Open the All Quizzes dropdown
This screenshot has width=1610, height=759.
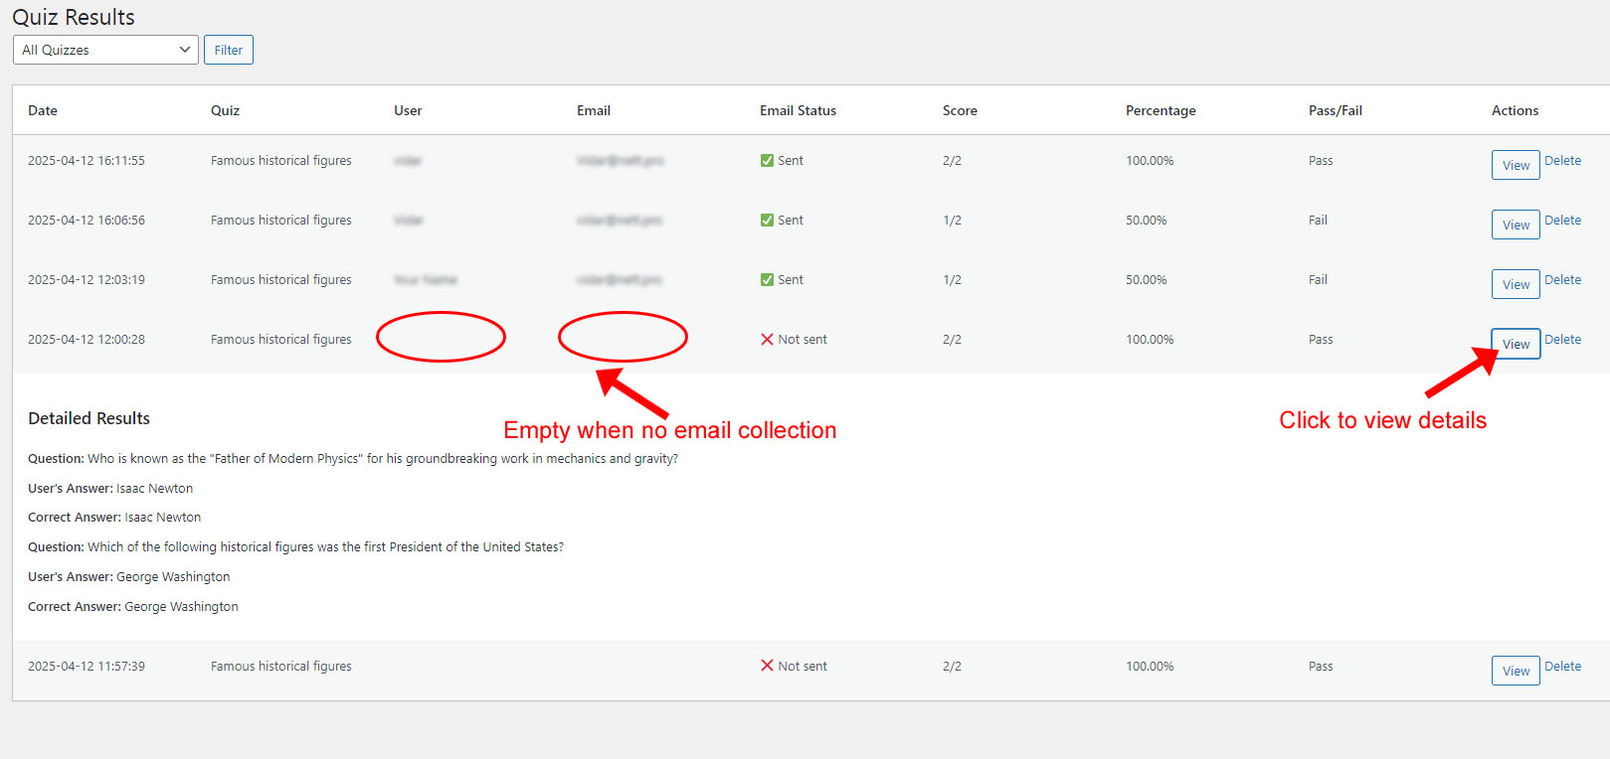tap(105, 50)
